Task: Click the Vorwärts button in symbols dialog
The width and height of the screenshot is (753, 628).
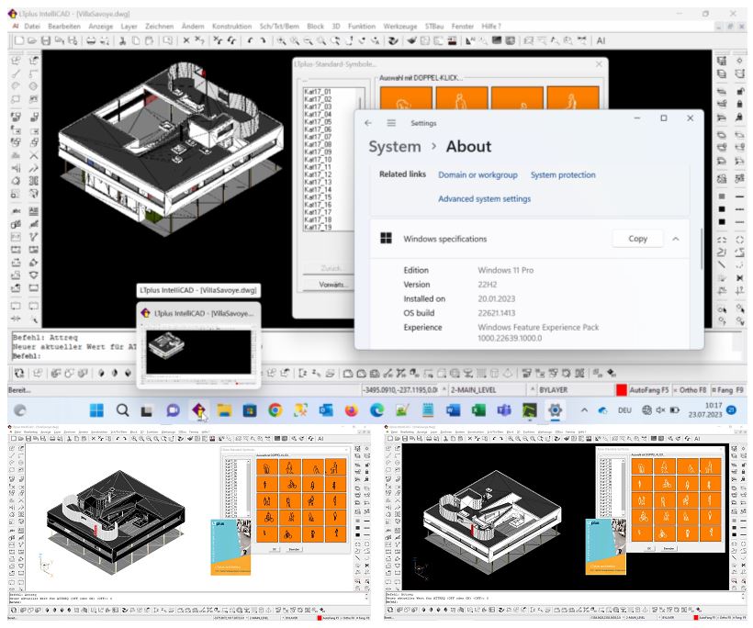Action: pyautogui.click(x=332, y=285)
